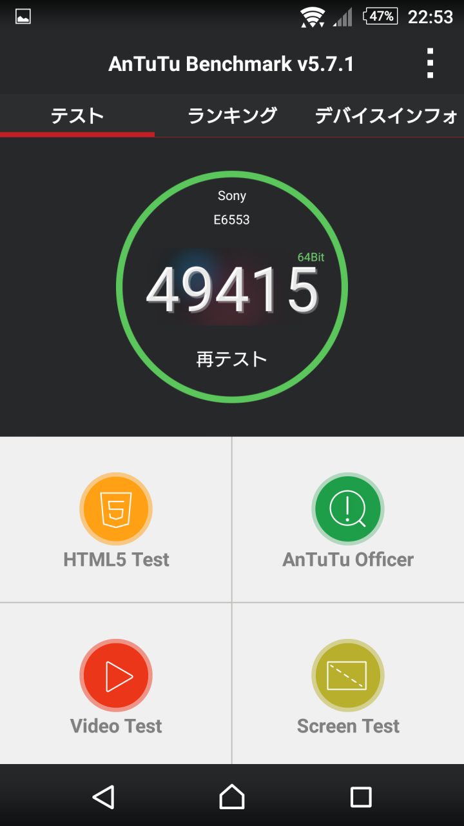Tap the battery 47% indicator
The width and height of the screenshot is (464, 826).
pos(380,17)
